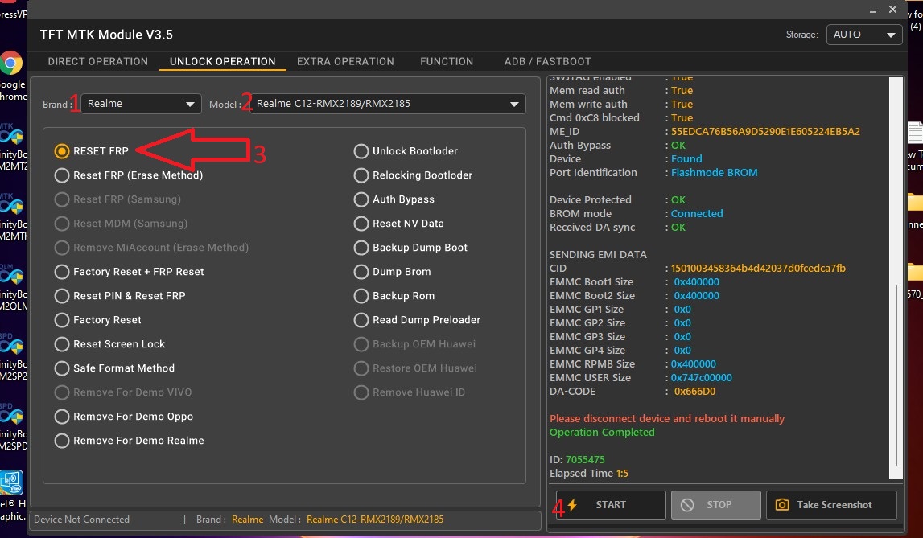Open the FUNCTION tab
Viewport: 923px width, 538px height.
[447, 61]
